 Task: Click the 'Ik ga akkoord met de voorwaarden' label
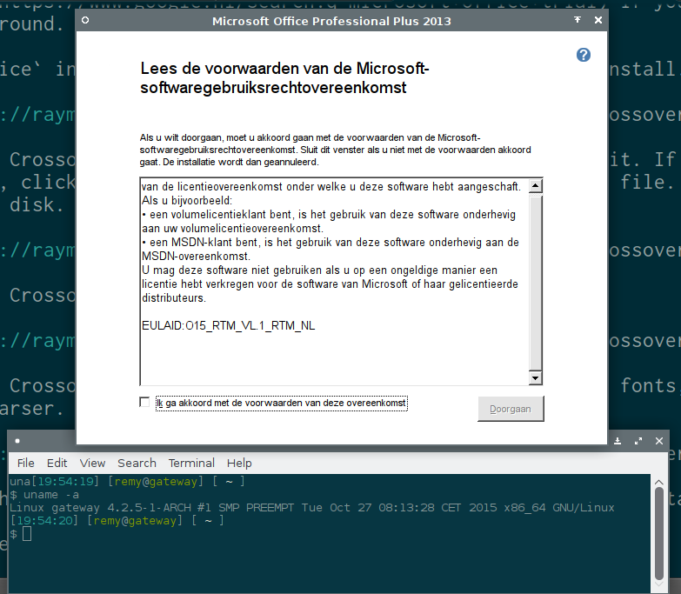(282, 404)
